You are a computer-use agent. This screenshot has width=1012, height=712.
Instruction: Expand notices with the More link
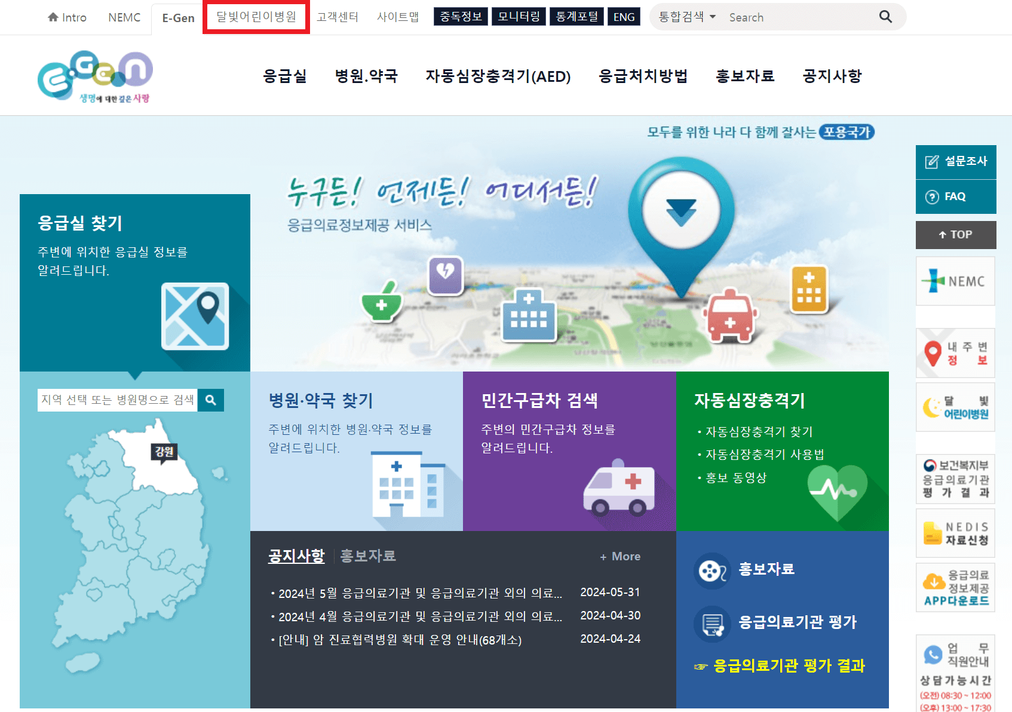[620, 556]
